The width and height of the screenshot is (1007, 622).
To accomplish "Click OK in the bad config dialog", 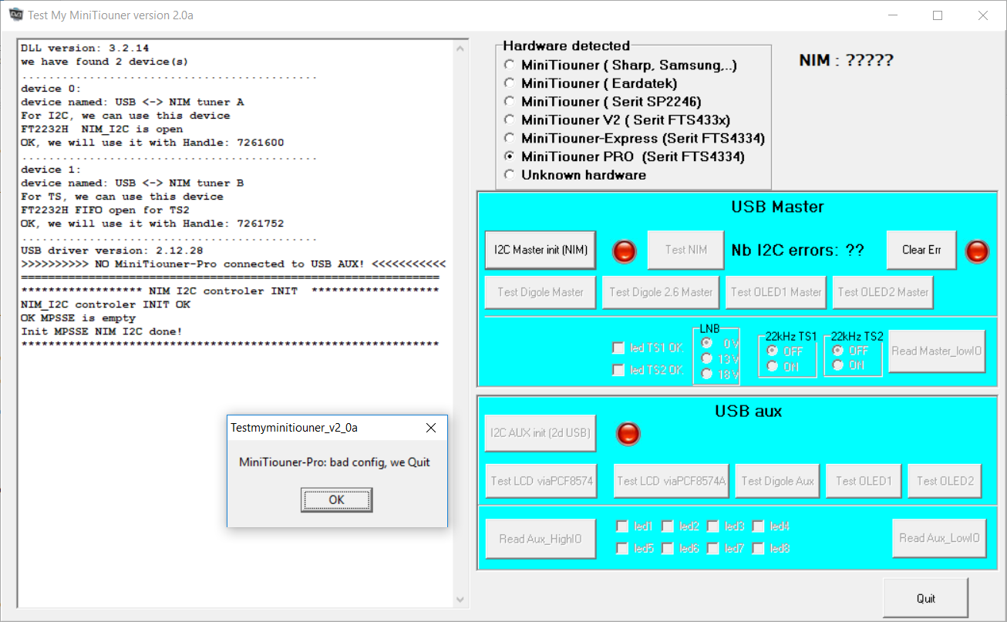I will coord(336,500).
